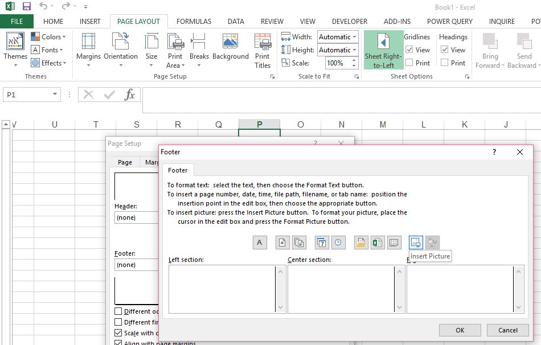Insert current time using clock icon

point(338,243)
